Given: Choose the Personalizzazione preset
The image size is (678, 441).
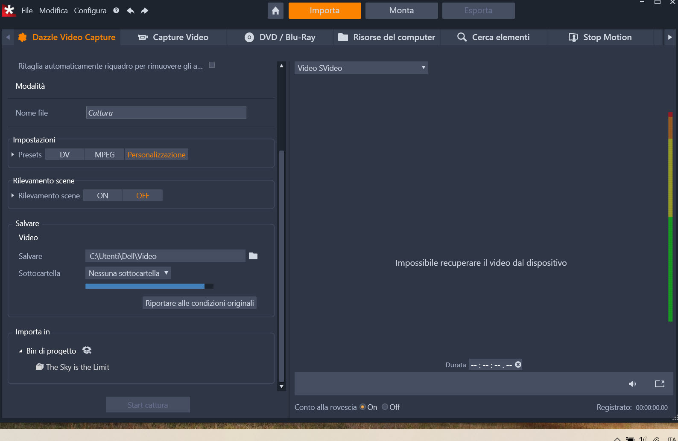Looking at the screenshot, I should [x=156, y=154].
